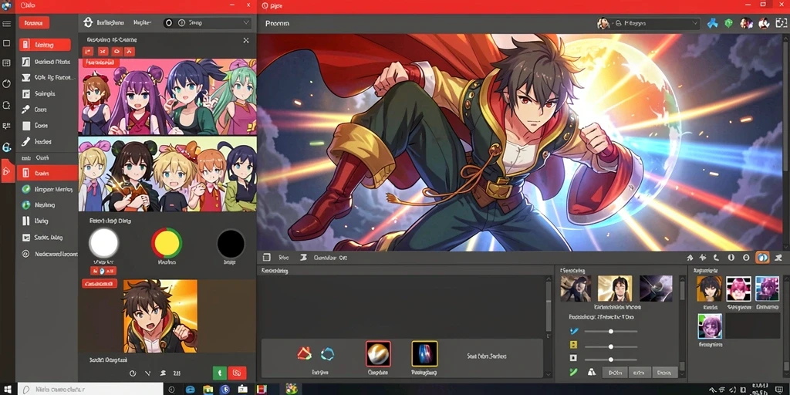
Task: Select the first red highlighted sidebar item
Action: [45, 45]
